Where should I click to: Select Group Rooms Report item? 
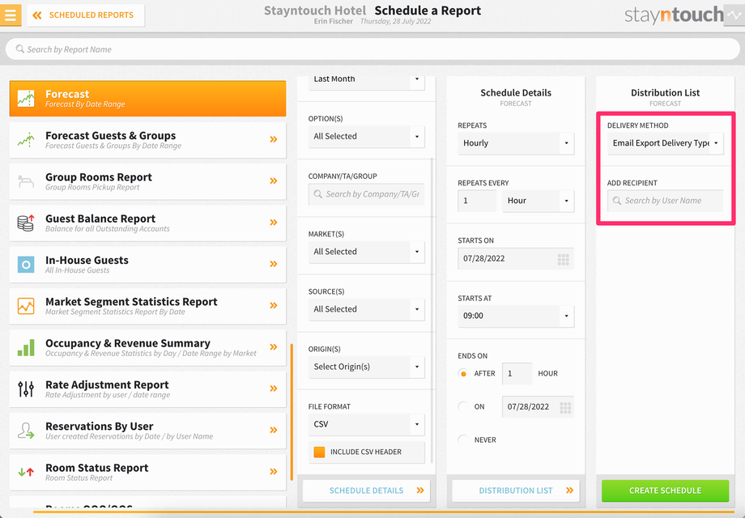(x=147, y=181)
